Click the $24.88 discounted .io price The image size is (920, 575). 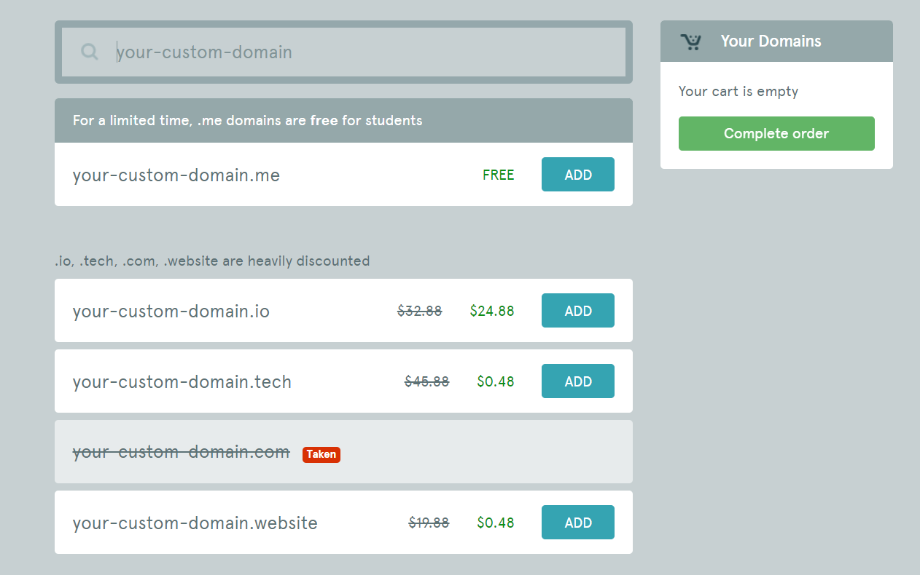(492, 310)
